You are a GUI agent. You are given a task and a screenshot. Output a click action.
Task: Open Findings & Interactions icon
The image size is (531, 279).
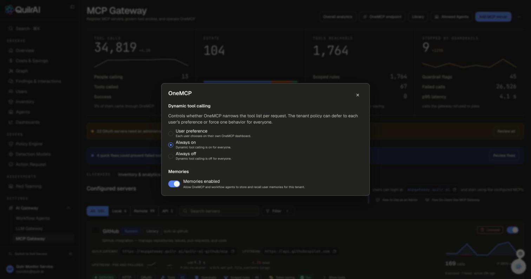(x=11, y=81)
